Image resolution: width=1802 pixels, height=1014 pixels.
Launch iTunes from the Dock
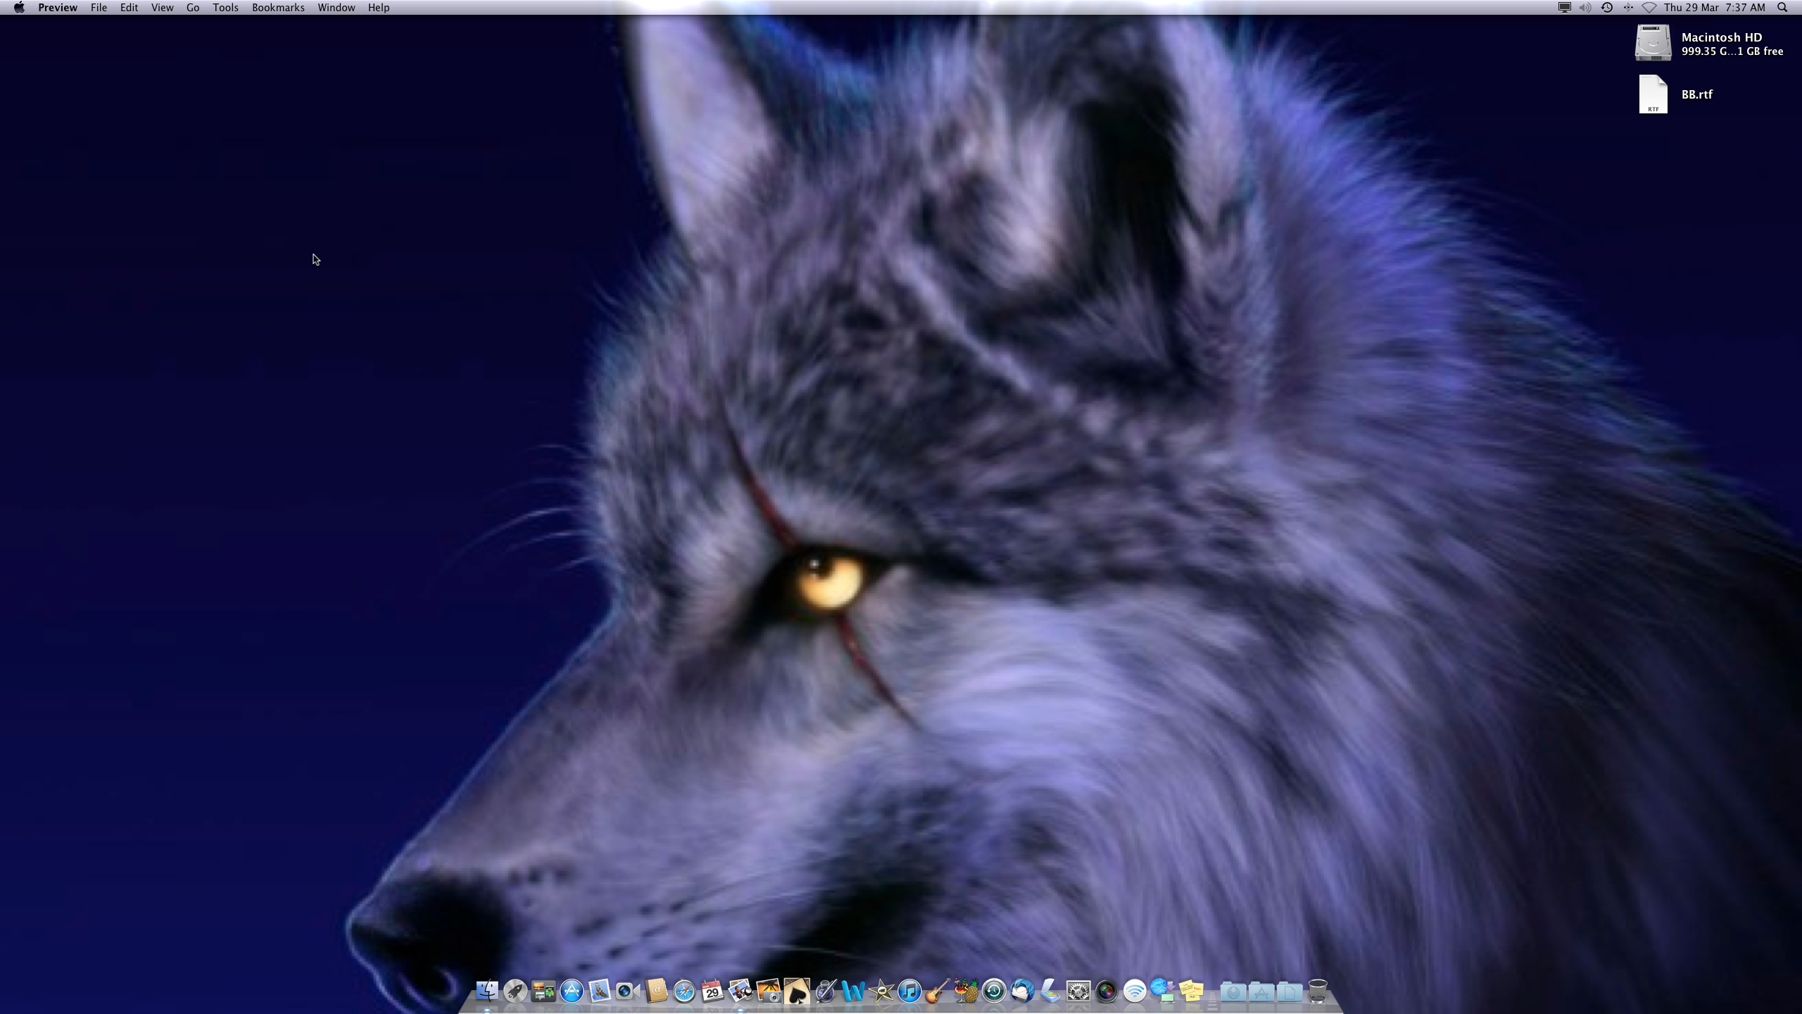[x=909, y=991]
